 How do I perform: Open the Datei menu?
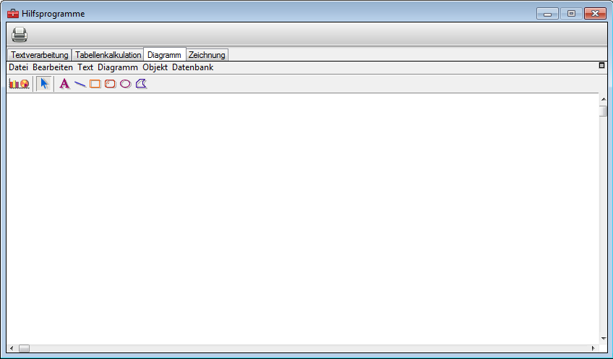[18, 67]
